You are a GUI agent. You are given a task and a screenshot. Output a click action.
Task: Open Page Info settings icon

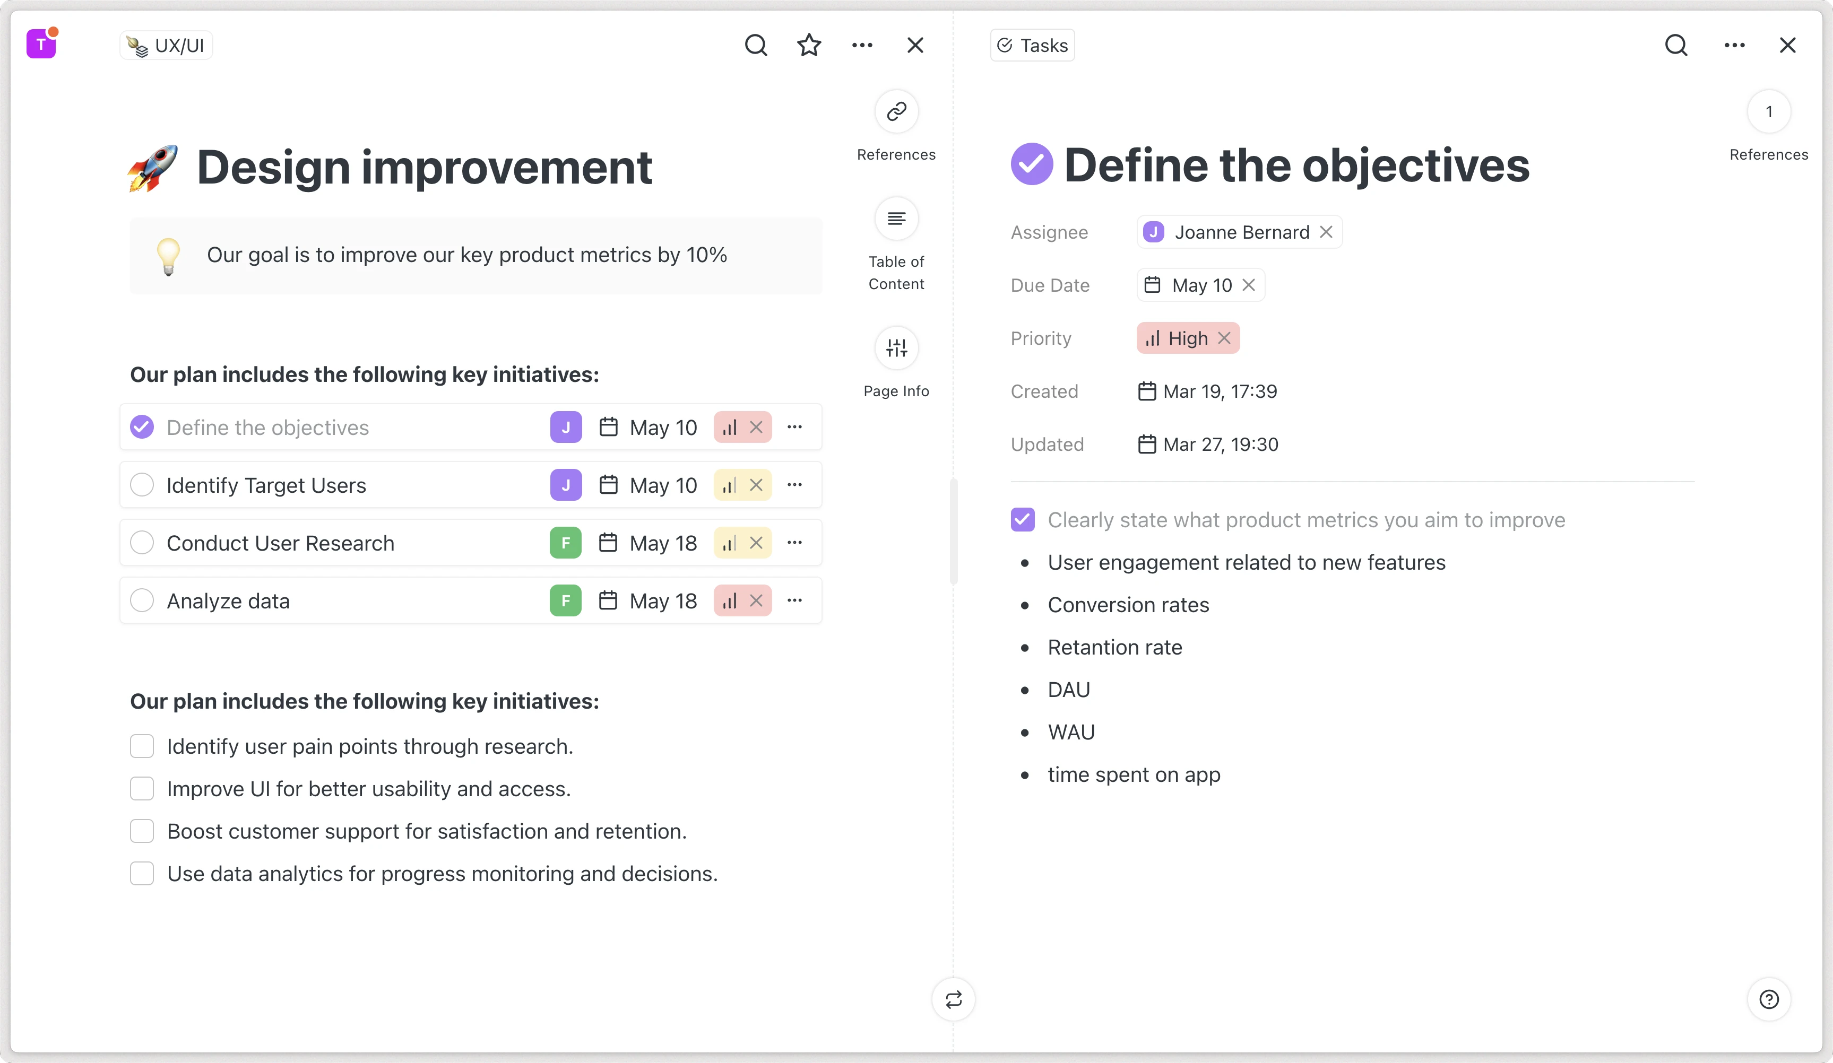(896, 347)
